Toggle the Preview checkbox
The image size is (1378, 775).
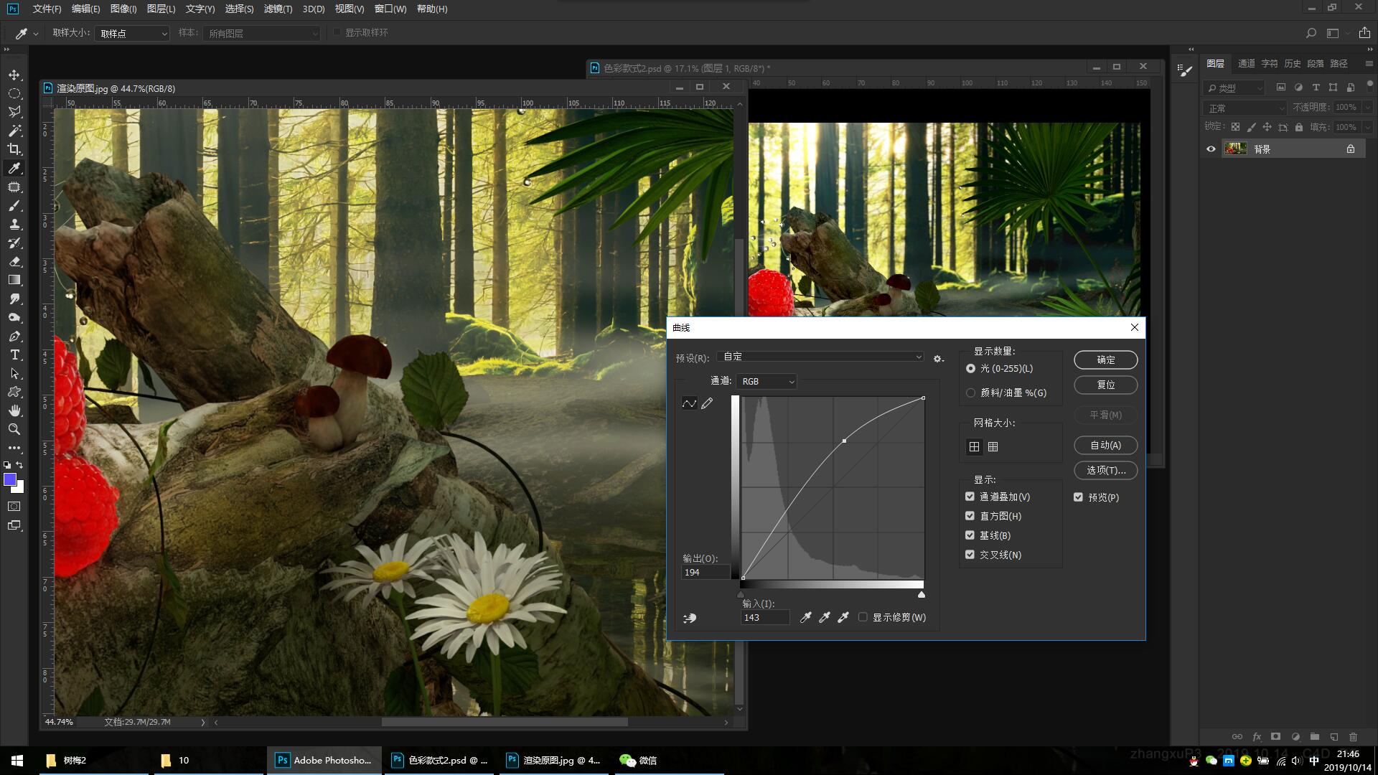point(1078,497)
